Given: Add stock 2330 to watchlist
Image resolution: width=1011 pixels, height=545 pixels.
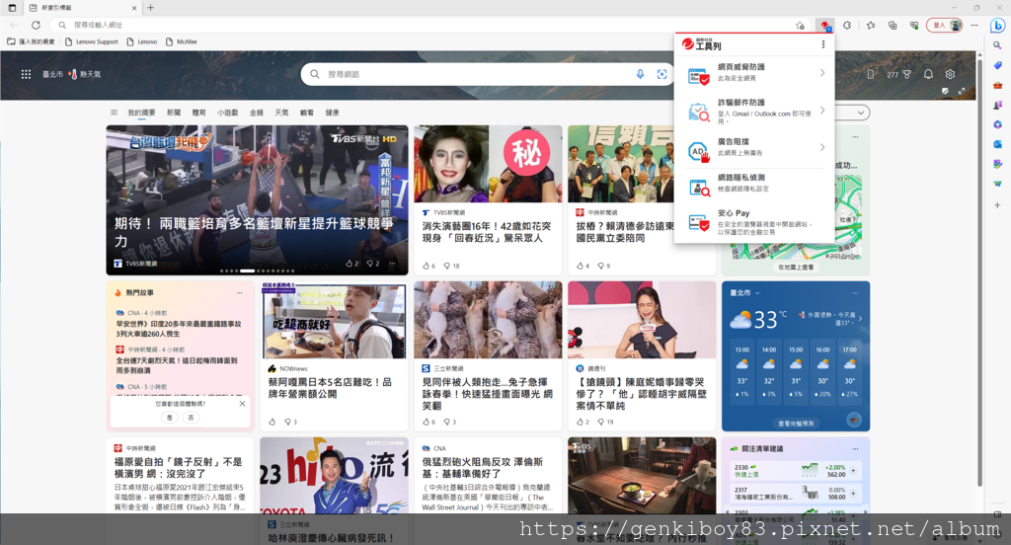Looking at the screenshot, I should click(853, 471).
